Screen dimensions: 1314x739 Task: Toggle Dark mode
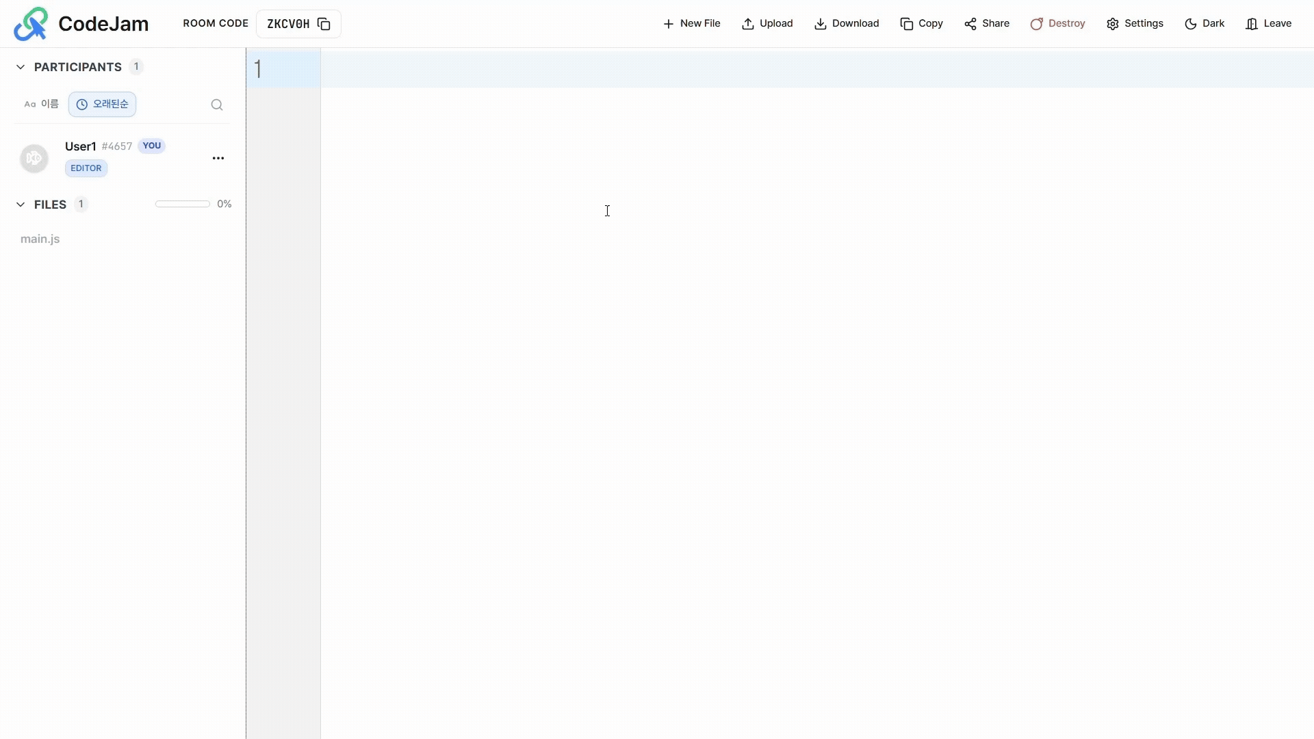tap(1204, 24)
